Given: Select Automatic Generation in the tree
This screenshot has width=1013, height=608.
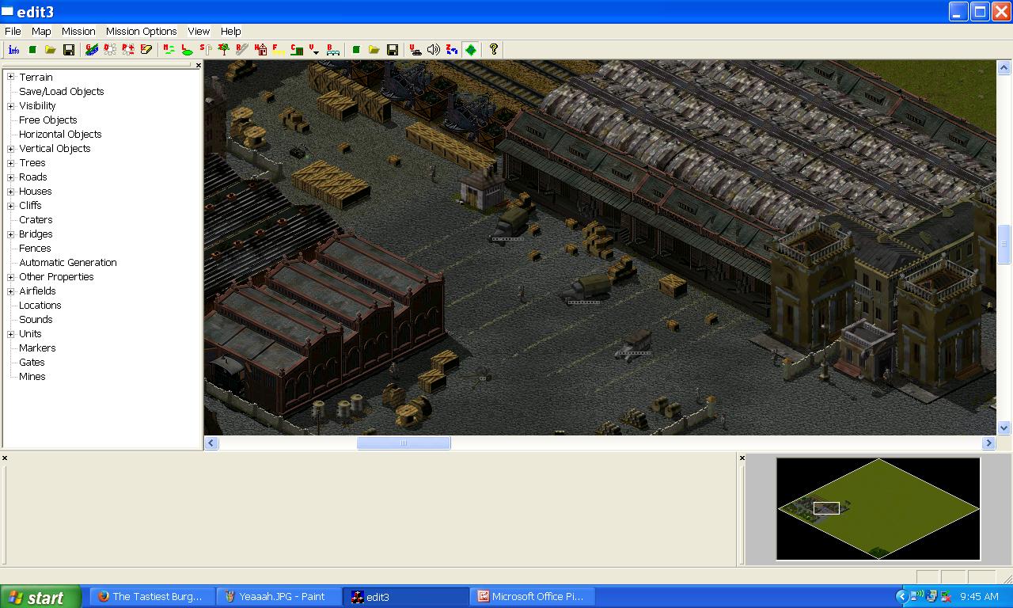Looking at the screenshot, I should tap(68, 262).
